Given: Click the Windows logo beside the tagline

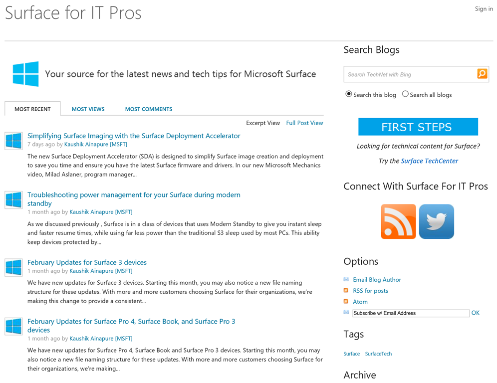Looking at the screenshot, I should (25, 74).
